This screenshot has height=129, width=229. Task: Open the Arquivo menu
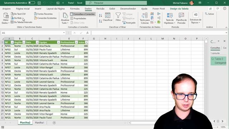point(6,9)
